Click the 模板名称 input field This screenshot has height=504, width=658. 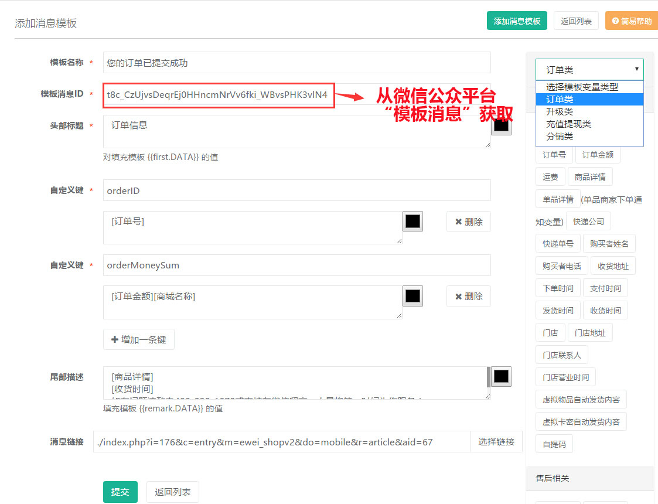pos(296,63)
